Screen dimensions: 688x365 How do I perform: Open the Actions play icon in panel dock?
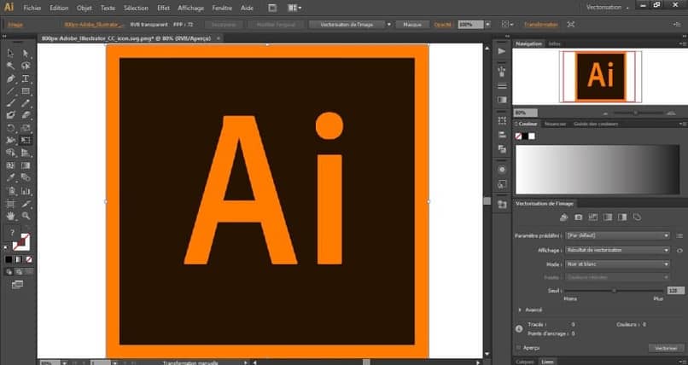(x=502, y=51)
